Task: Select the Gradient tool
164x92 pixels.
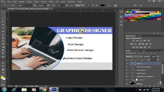Action: (x=3, y=47)
